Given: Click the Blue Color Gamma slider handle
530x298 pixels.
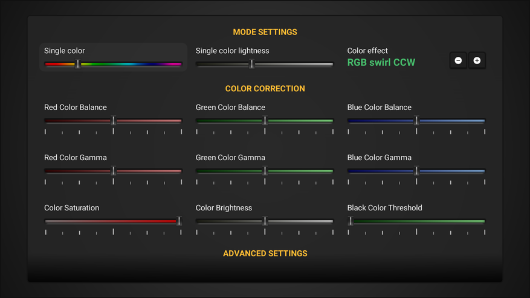Looking at the screenshot, I should pyautogui.click(x=416, y=171).
